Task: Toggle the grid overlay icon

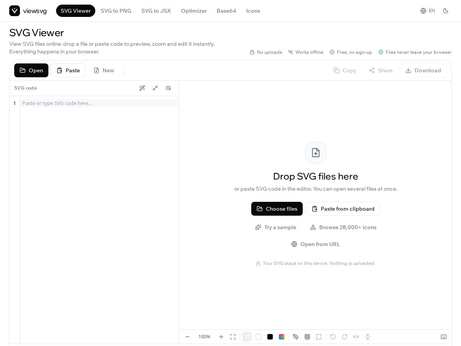Action: click(307, 337)
